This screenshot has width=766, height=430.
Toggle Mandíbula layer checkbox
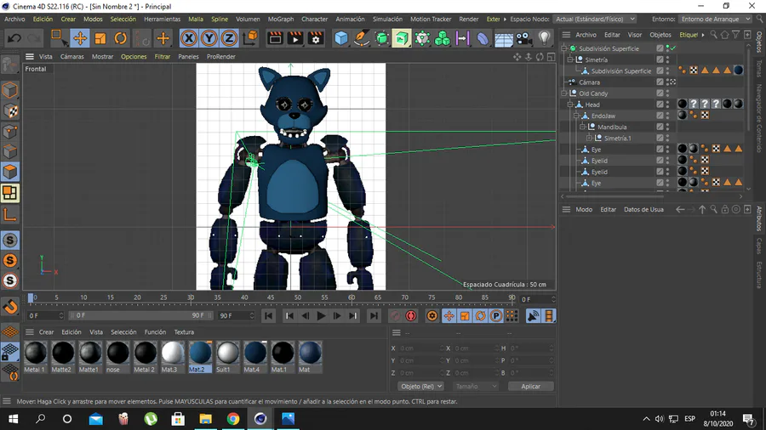coord(660,127)
